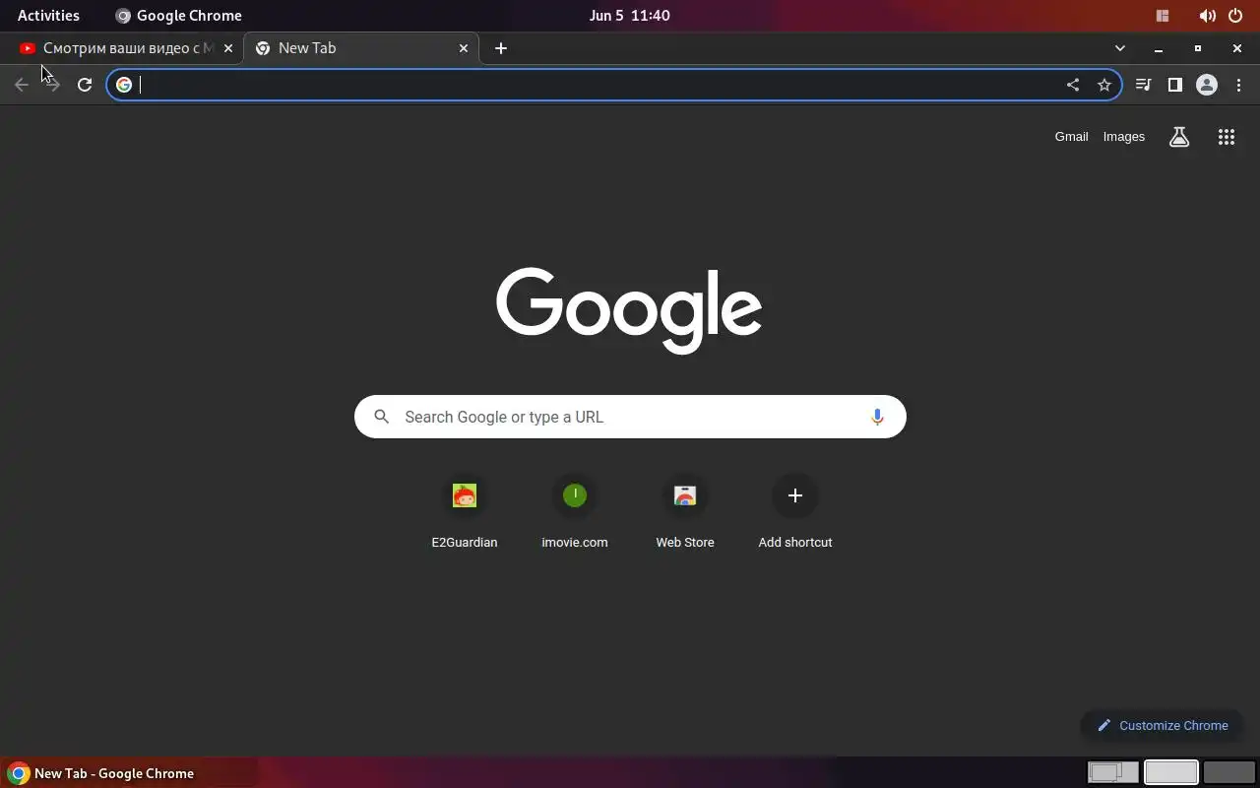Toggle the side panel icon
Viewport: 1260px width, 788px height.
point(1174,85)
